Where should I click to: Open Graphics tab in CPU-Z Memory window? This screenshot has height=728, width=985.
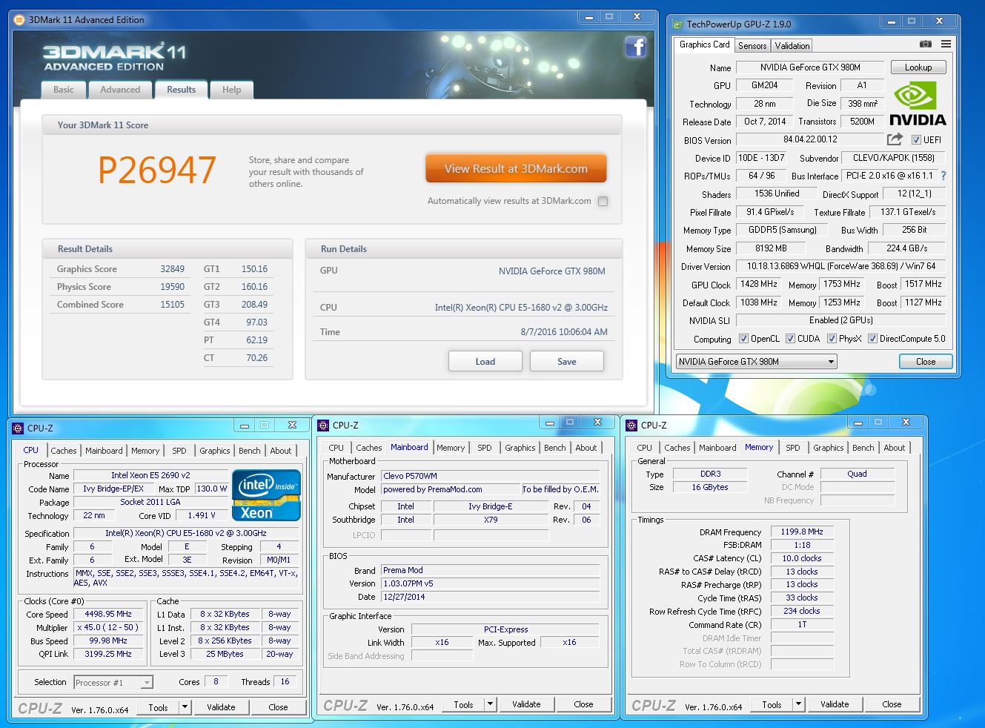click(829, 448)
